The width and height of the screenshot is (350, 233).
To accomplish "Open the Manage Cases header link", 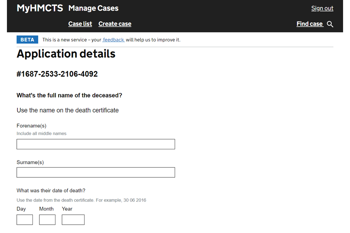I will click(x=93, y=8).
